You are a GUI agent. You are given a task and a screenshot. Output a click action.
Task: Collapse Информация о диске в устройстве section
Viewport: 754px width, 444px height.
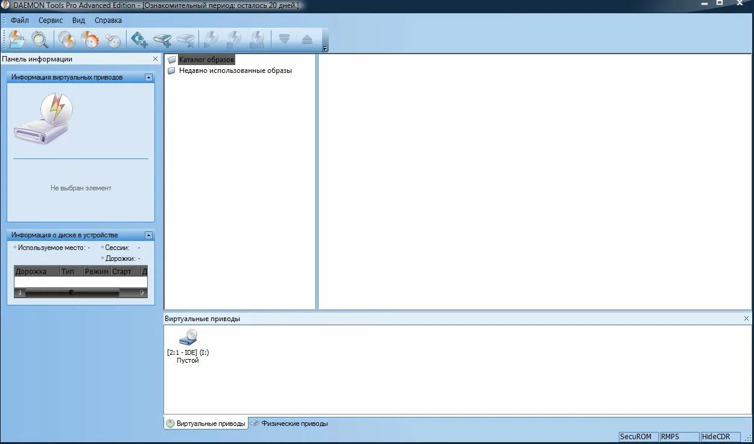[x=148, y=236]
